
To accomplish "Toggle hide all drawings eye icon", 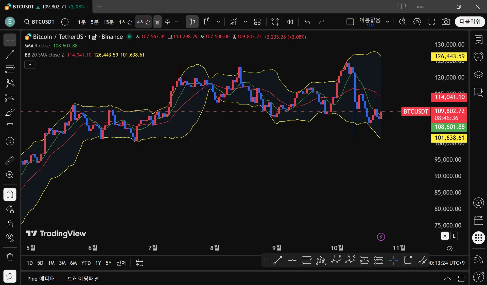I will tap(10, 237).
